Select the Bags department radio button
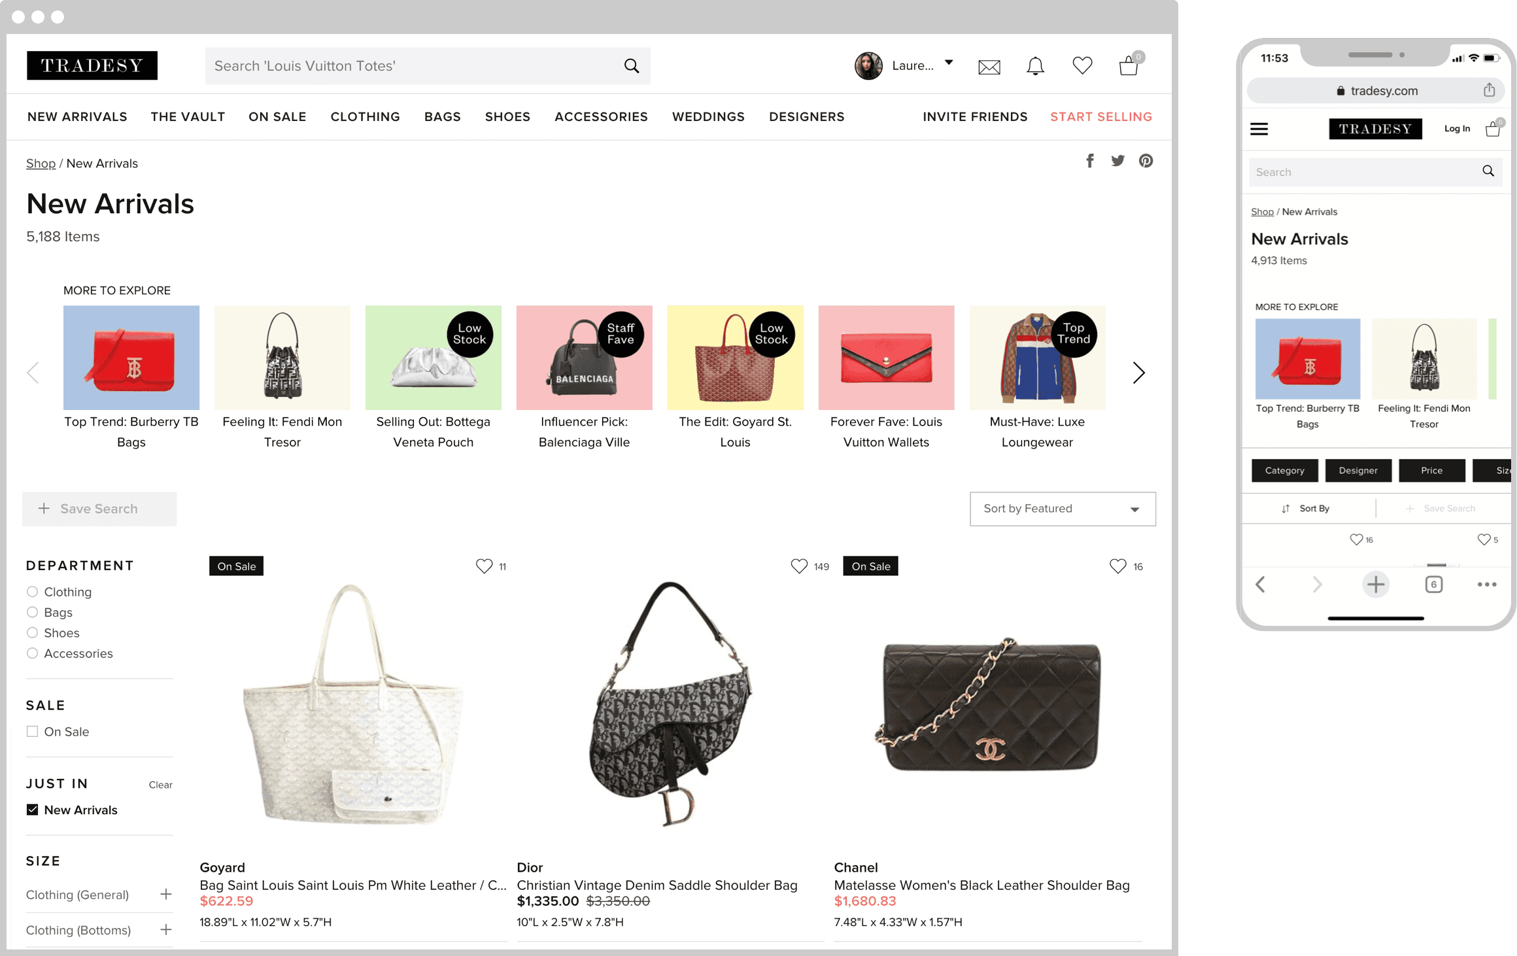This screenshot has width=1517, height=956. [32, 613]
